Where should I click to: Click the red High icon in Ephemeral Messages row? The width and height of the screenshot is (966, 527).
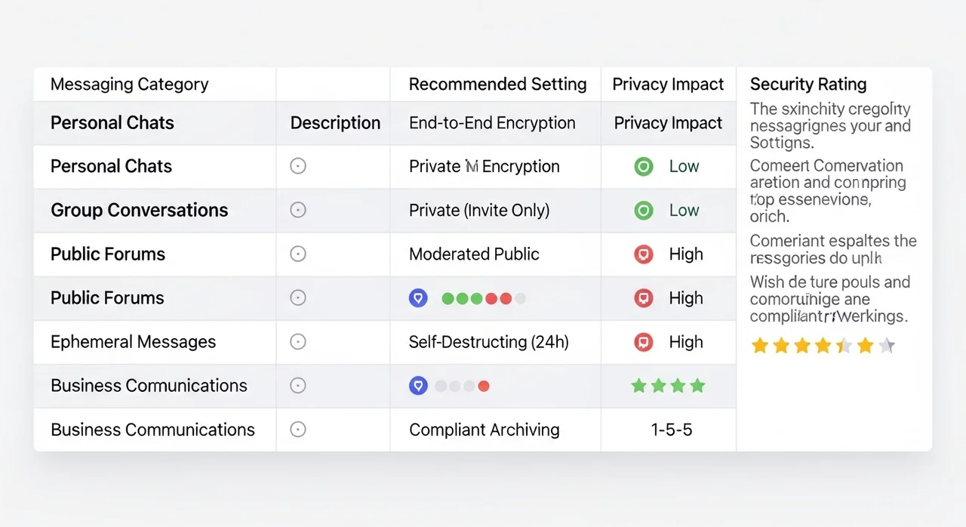coord(643,342)
